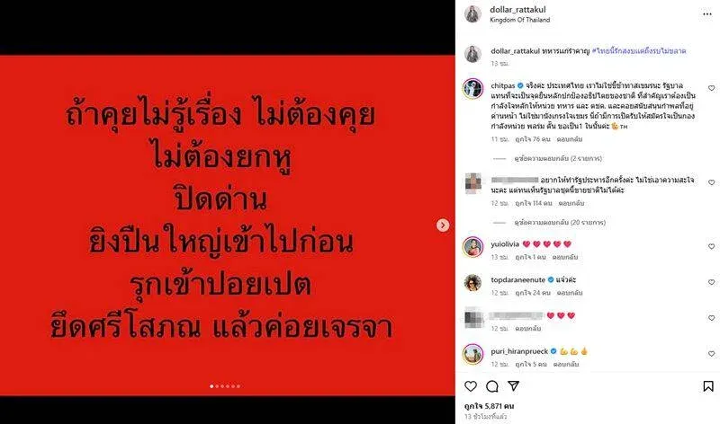
Task: Expand the 2 replies under chitpas comment
Action: click(557, 159)
